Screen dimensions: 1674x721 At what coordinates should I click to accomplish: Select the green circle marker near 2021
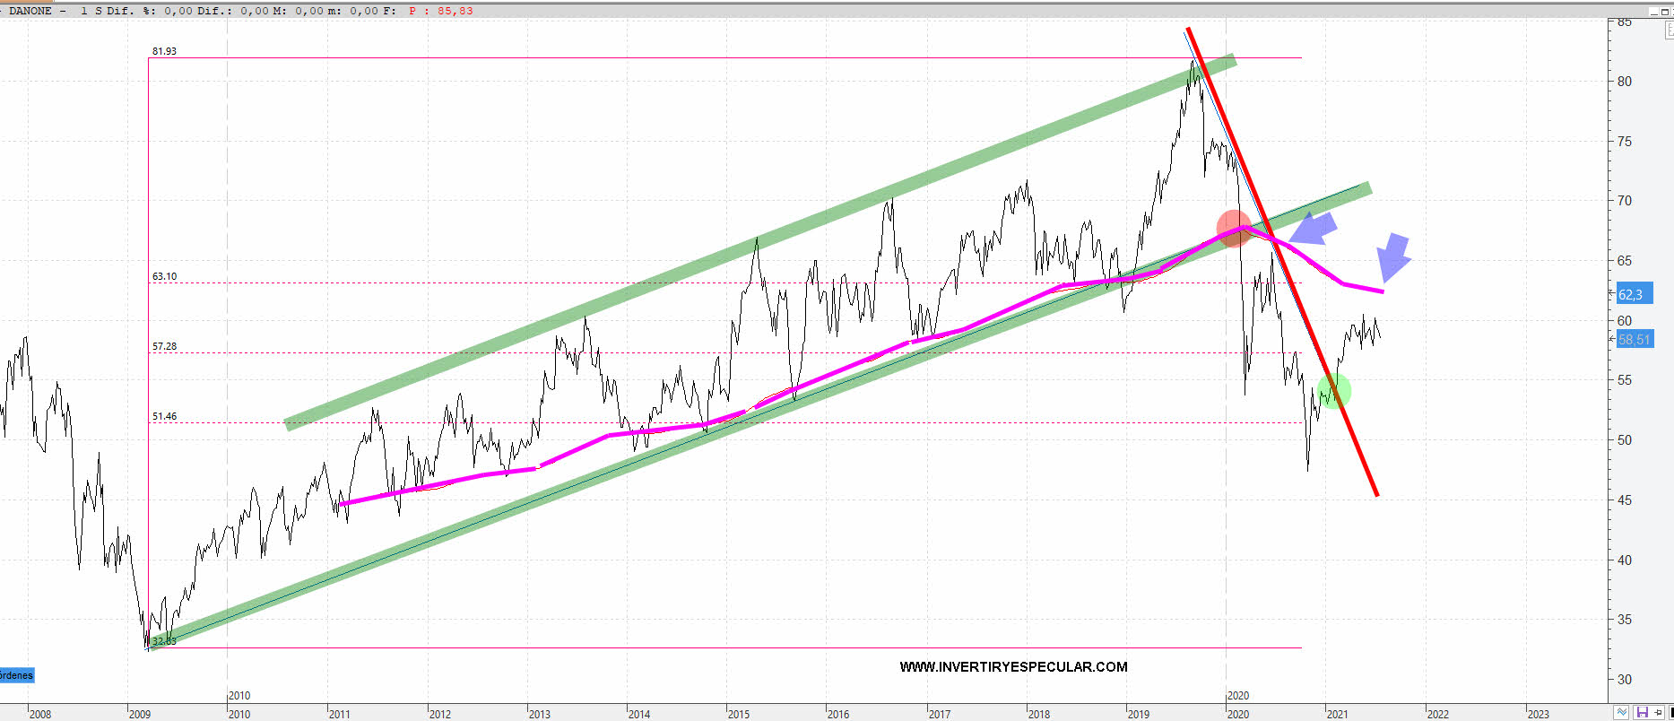click(1333, 391)
